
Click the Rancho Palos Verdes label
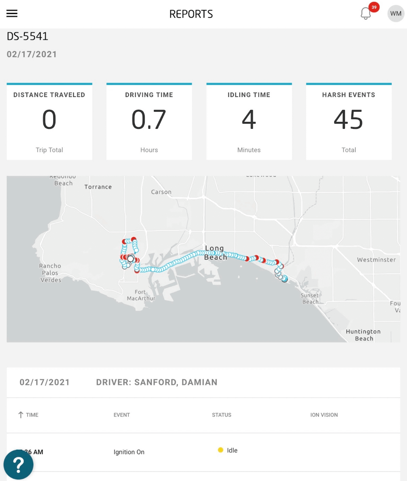click(x=50, y=273)
